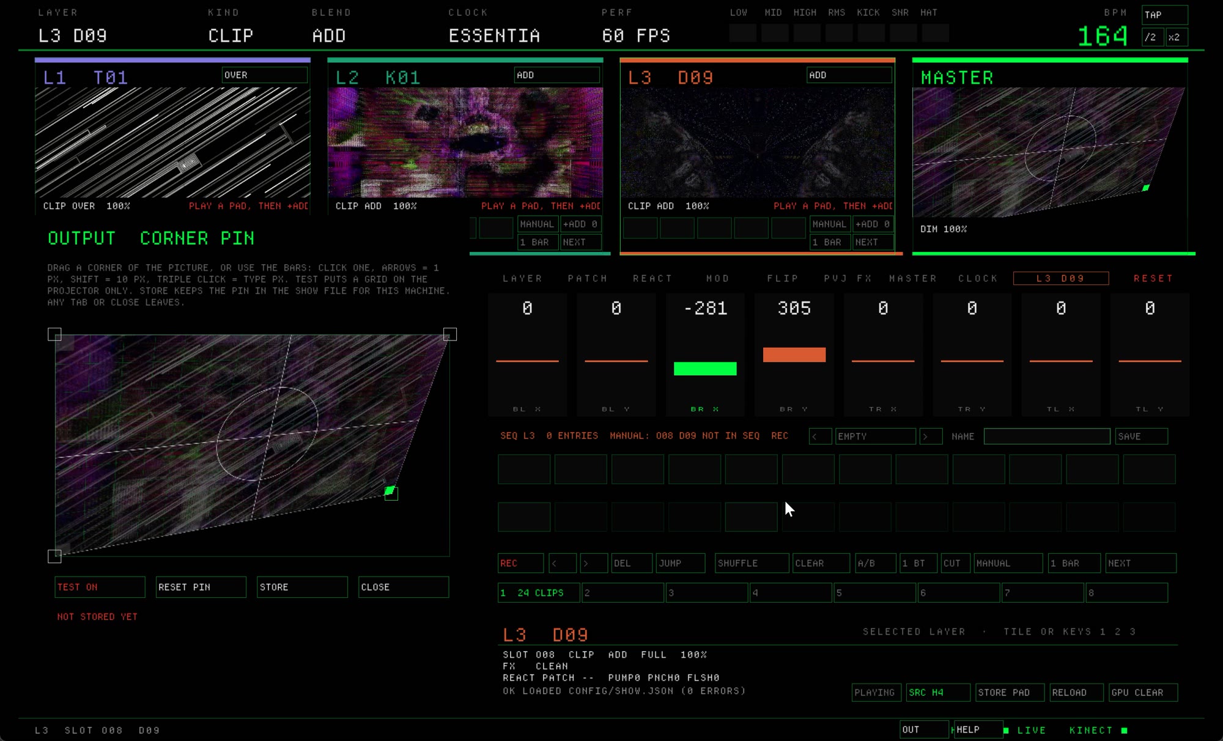Screen dimensions: 1223x741
Task: Toggle the A/B sequencer mode
Action: pos(876,563)
